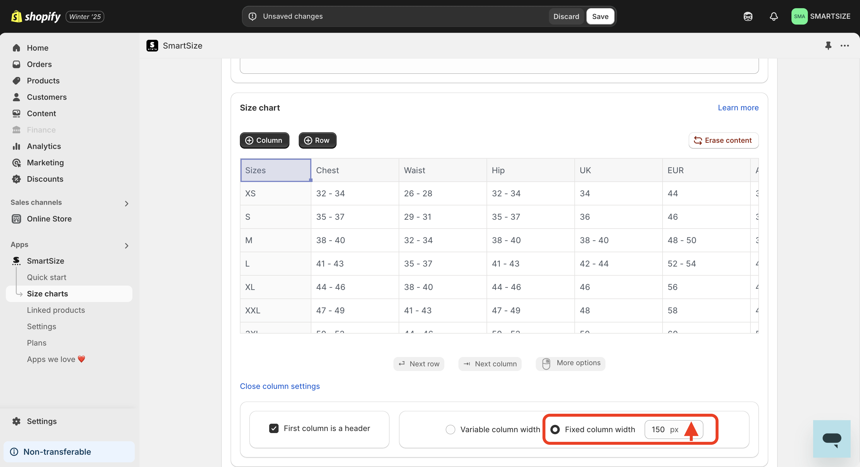Open the chat support widget
Viewport: 860px width, 467px height.
point(832,439)
